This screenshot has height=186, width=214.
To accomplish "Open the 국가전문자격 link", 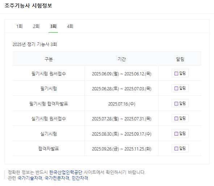I will (57, 178).
